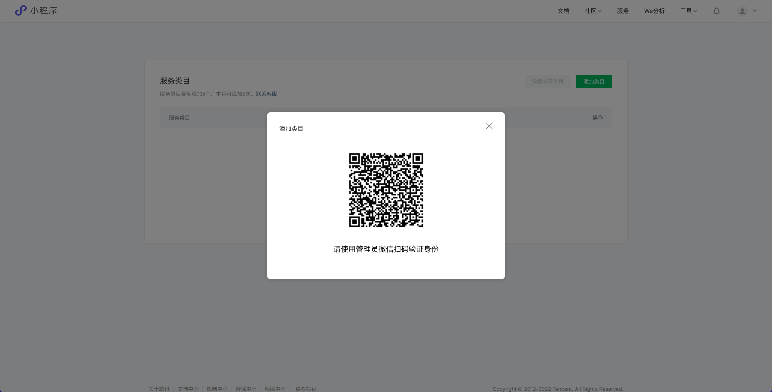Click the 服务类目 page heading
The image size is (772, 392).
click(175, 81)
